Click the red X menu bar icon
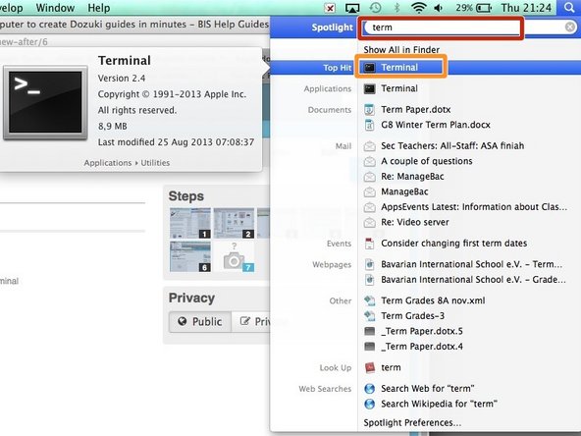The height and width of the screenshot is (436, 581). [x=330, y=8]
